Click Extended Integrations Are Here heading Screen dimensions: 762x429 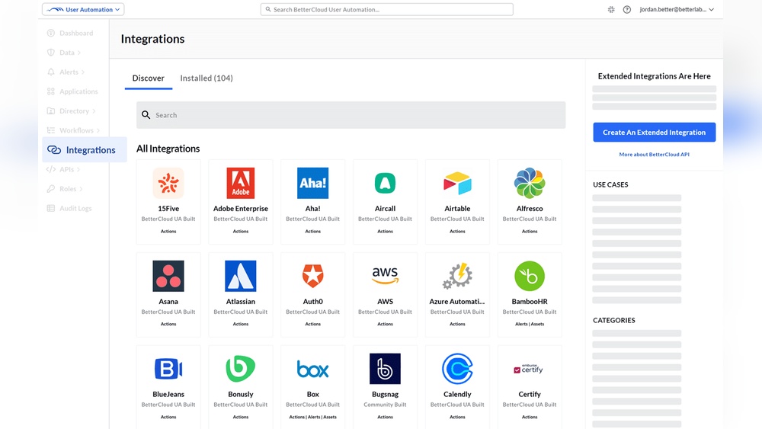click(x=654, y=76)
